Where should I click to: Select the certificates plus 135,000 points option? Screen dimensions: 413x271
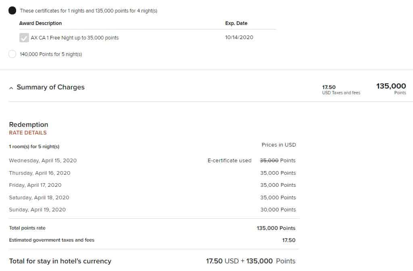[x=12, y=11]
